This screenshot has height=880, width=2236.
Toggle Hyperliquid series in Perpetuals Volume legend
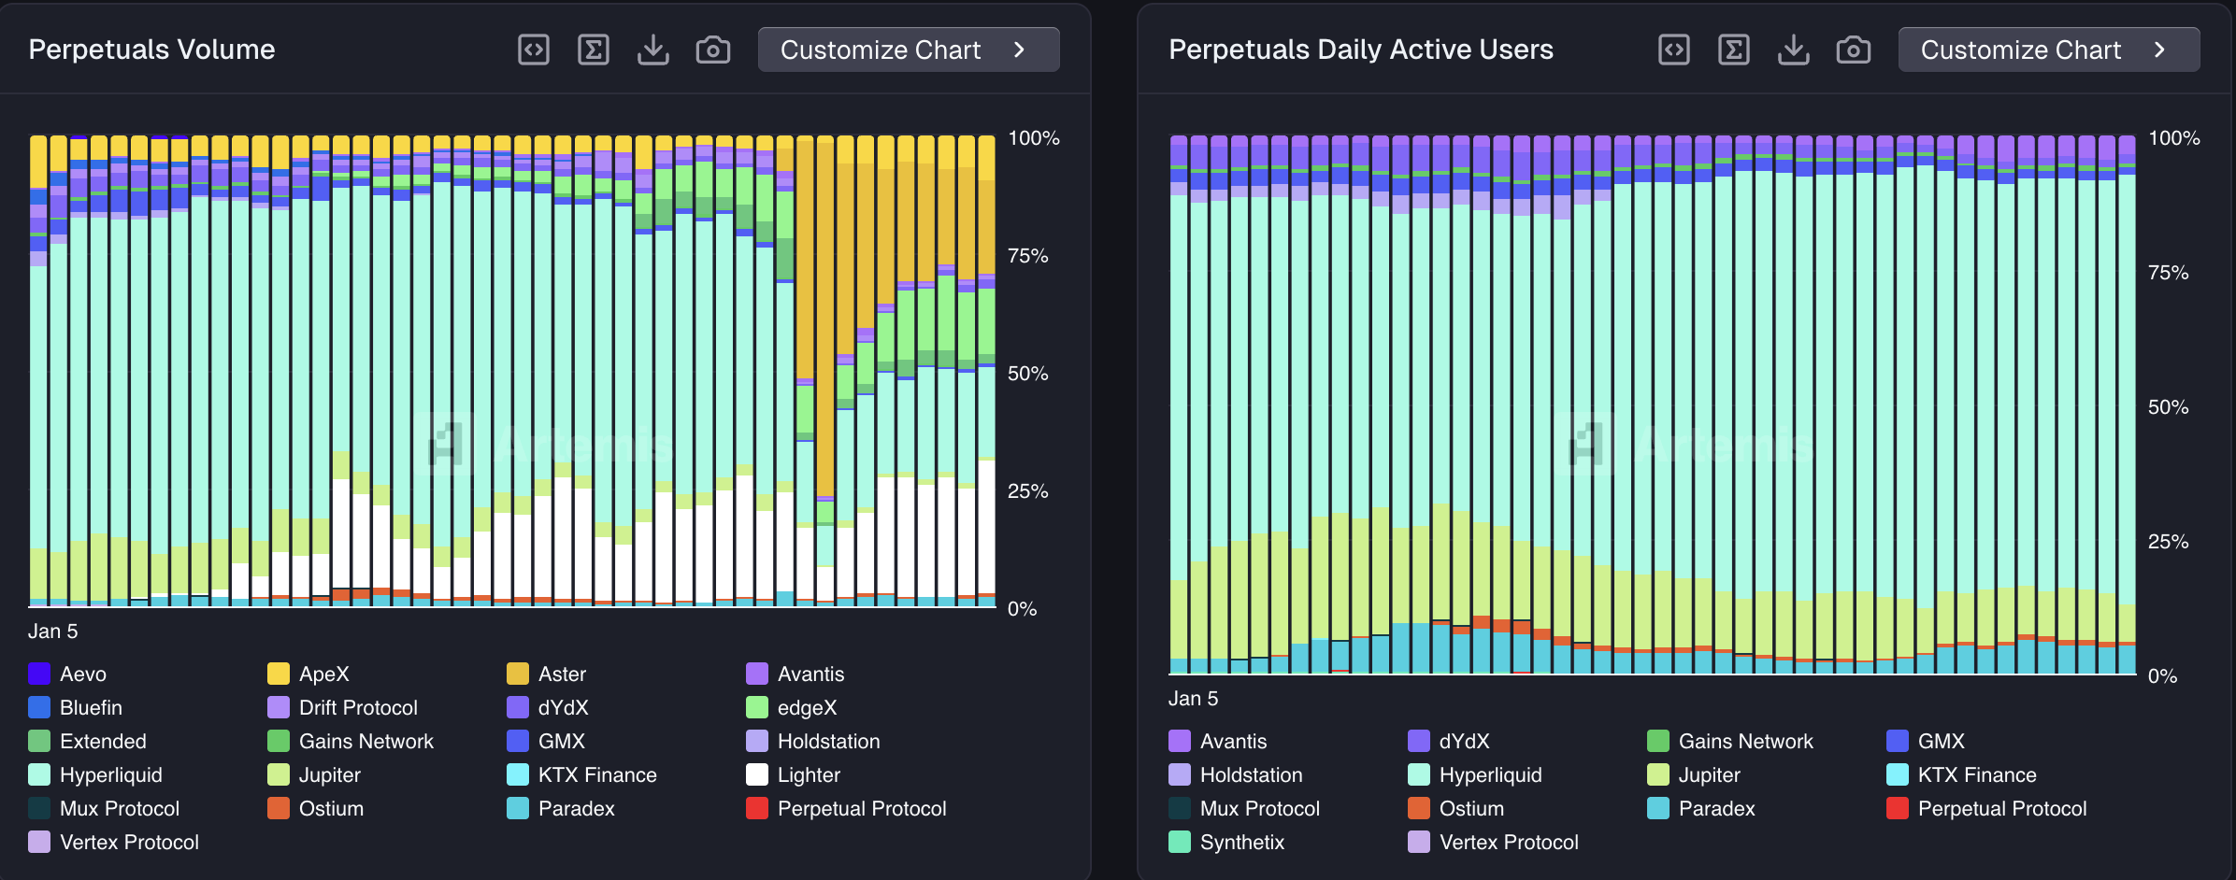110,774
